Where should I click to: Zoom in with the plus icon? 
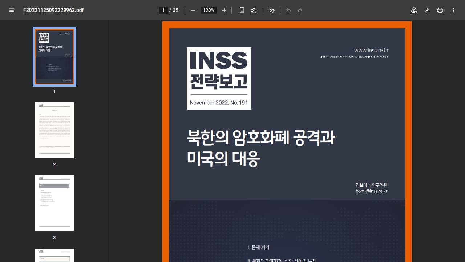click(224, 10)
